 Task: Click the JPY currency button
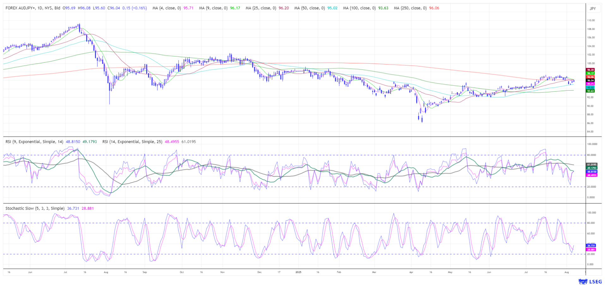[593, 9]
